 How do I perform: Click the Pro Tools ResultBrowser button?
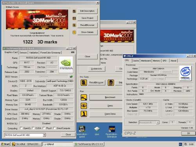[96, 83]
